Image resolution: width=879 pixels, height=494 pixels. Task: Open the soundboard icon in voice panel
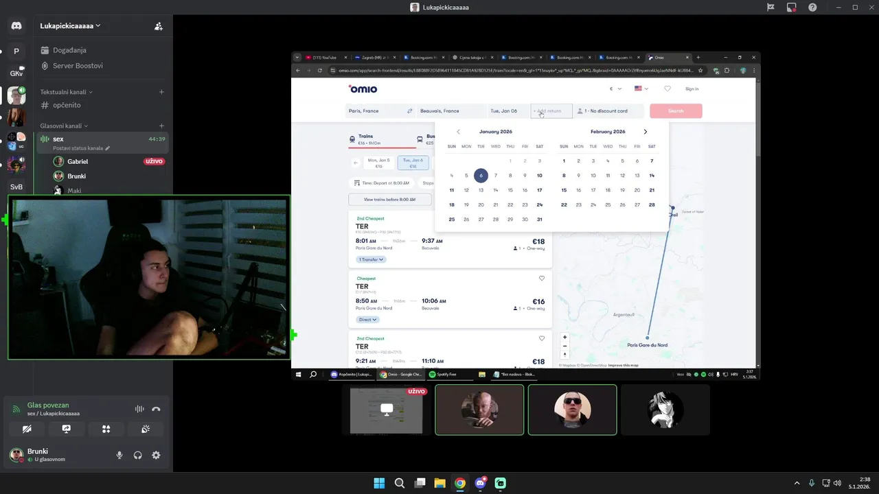[146, 429]
